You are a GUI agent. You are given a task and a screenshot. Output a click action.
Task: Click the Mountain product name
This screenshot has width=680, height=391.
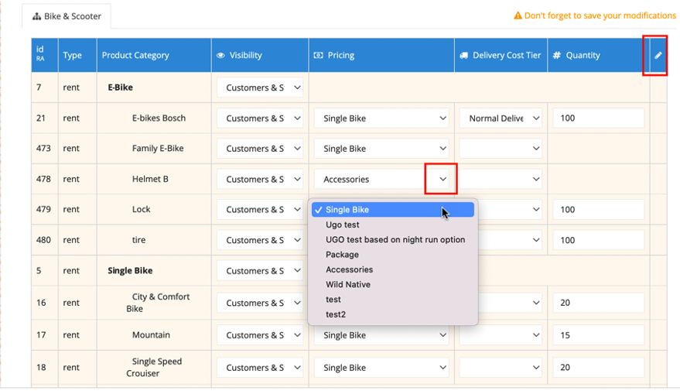click(151, 335)
